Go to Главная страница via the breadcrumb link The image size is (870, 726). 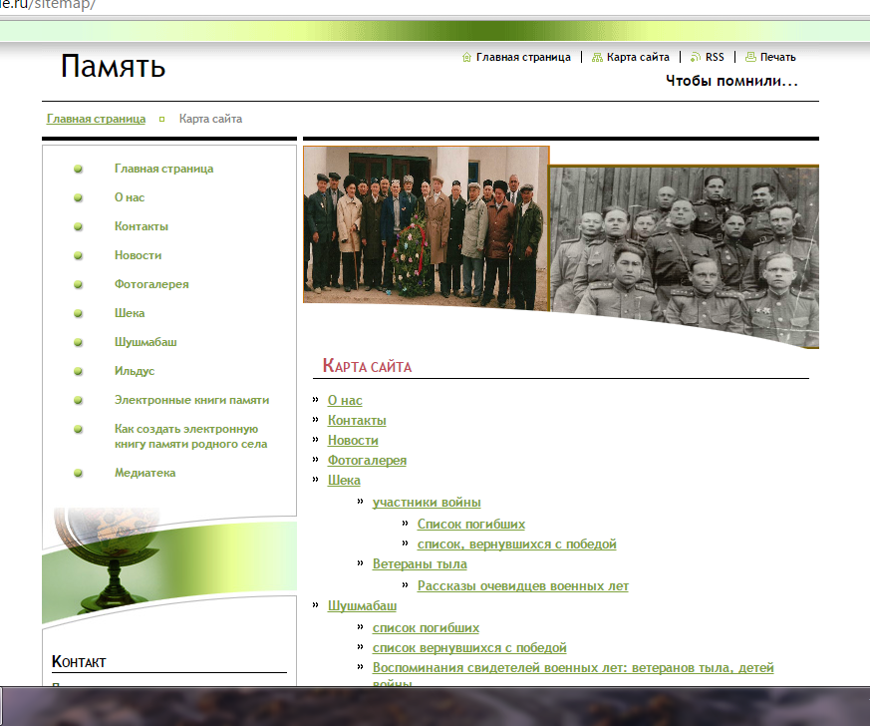[x=96, y=119]
